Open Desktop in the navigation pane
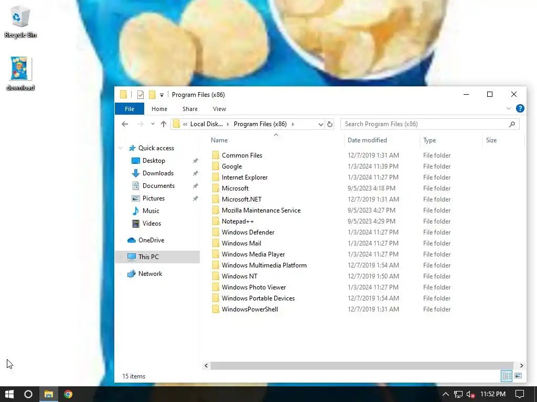This screenshot has width=537, height=402. pos(154,161)
